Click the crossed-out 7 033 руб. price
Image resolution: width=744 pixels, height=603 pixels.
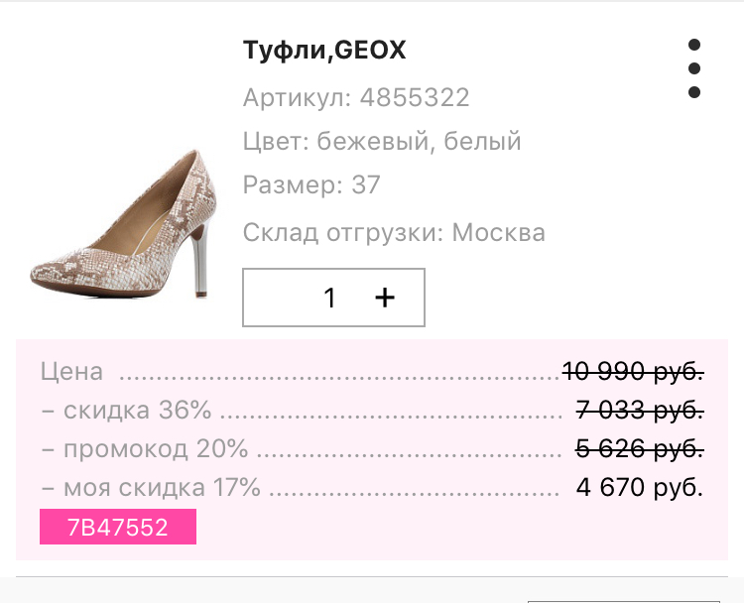[x=639, y=410]
